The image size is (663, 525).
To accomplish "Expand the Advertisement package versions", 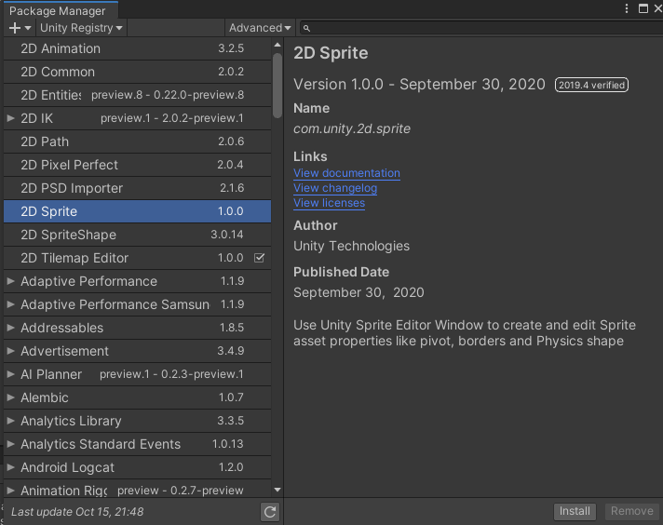I will [11, 351].
